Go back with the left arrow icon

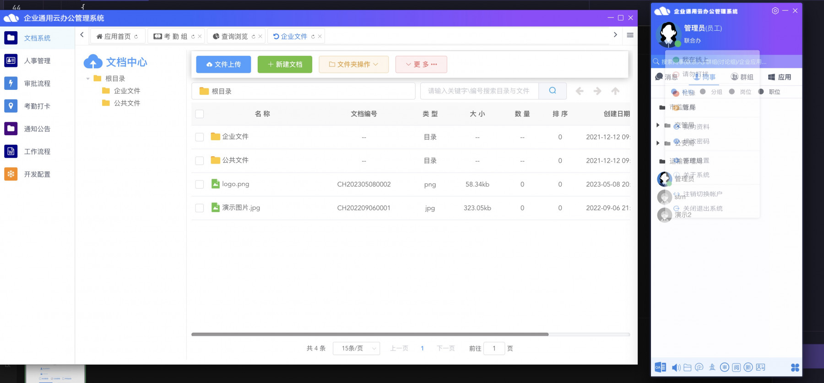click(580, 91)
